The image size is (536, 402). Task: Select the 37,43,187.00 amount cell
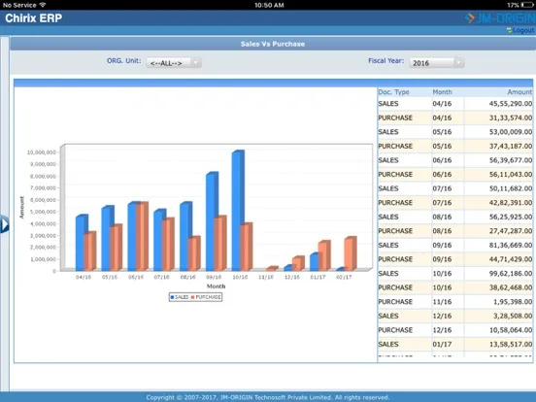click(498, 147)
